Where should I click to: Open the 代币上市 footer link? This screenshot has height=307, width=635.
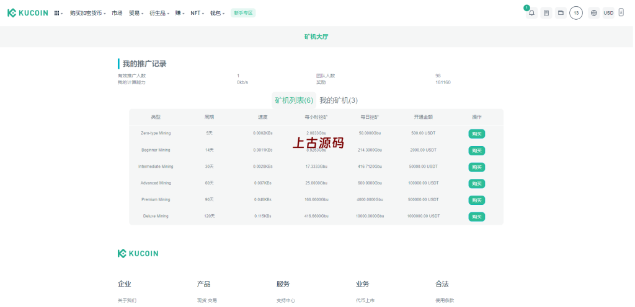(x=365, y=301)
